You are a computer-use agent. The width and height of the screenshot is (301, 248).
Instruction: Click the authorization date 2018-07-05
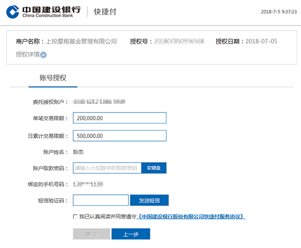[x=261, y=41]
